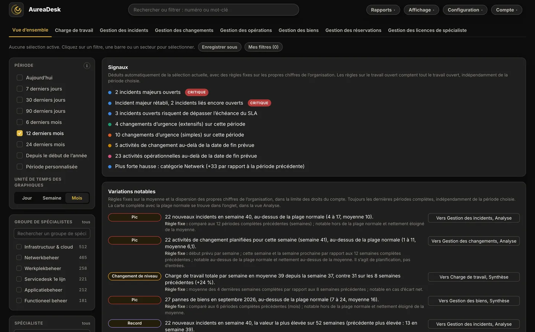Check the Infrastructuur & cloud group

(19, 247)
